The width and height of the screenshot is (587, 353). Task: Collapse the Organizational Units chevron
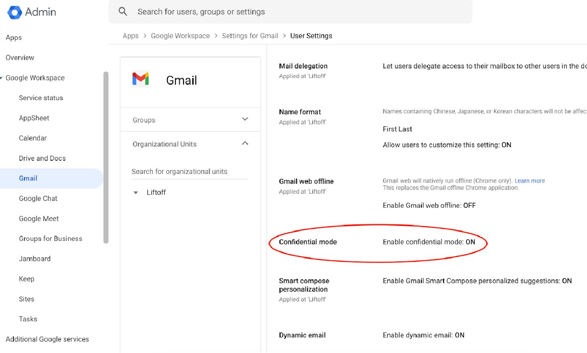245,143
